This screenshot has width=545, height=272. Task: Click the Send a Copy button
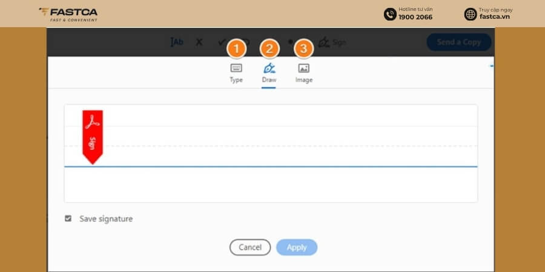pyautogui.click(x=459, y=42)
